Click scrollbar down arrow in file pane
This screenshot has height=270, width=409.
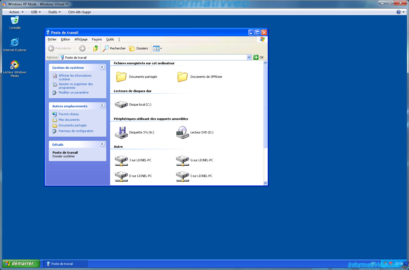click(265, 183)
